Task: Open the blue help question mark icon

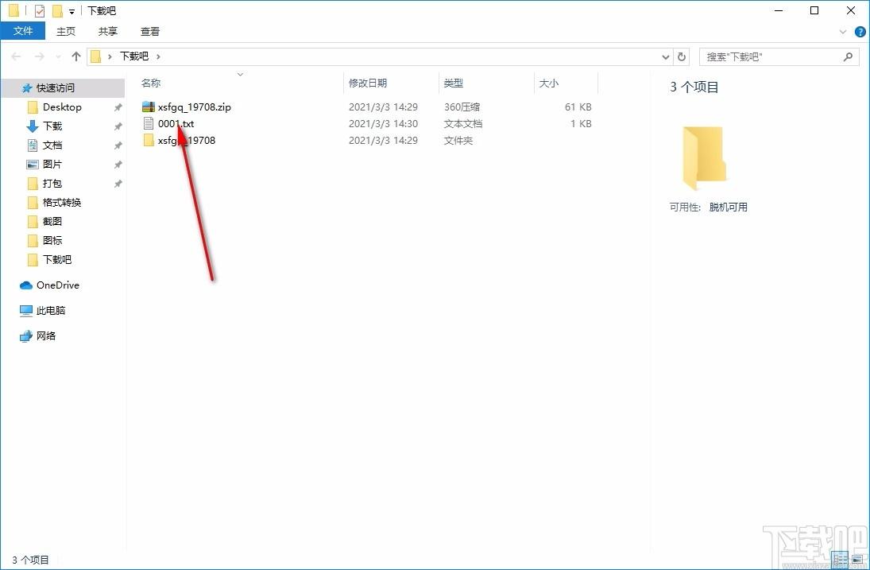Action: tap(860, 32)
